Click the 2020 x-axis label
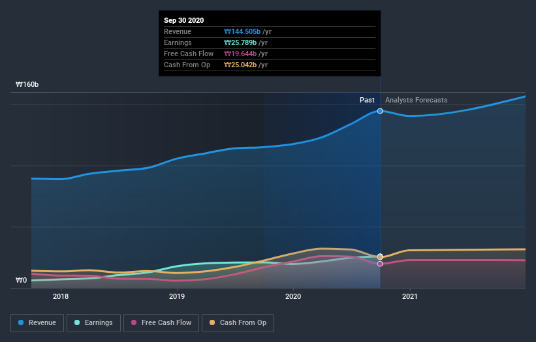The width and height of the screenshot is (536, 342). tap(293, 296)
